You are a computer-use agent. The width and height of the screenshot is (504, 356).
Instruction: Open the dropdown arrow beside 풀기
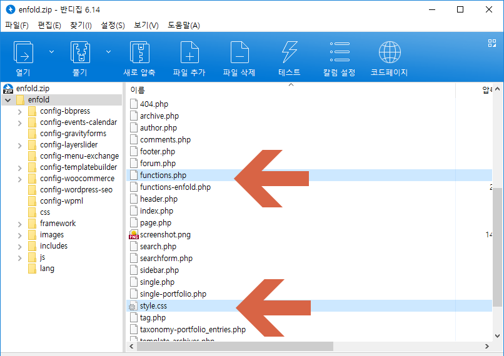tap(108, 51)
